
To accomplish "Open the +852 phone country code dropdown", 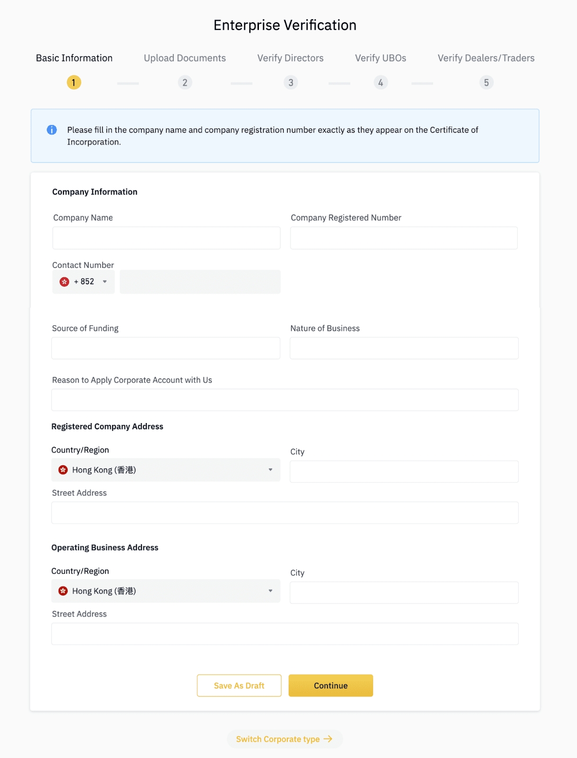I will pos(84,282).
